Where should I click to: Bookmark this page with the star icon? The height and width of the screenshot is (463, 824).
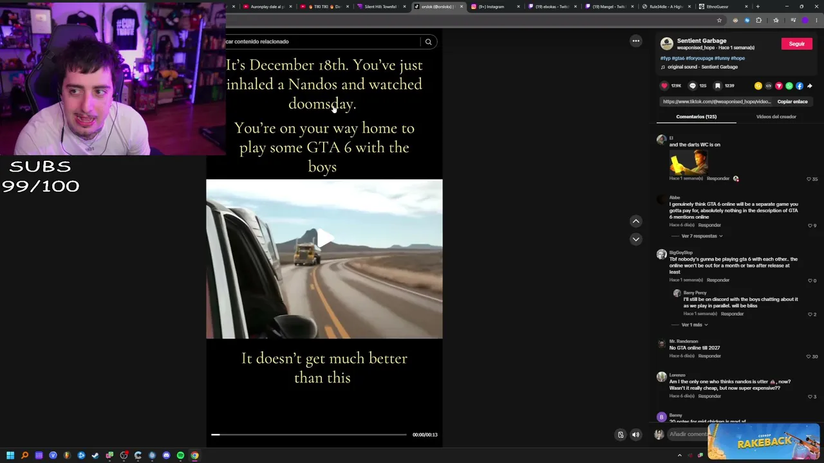pyautogui.click(x=719, y=21)
